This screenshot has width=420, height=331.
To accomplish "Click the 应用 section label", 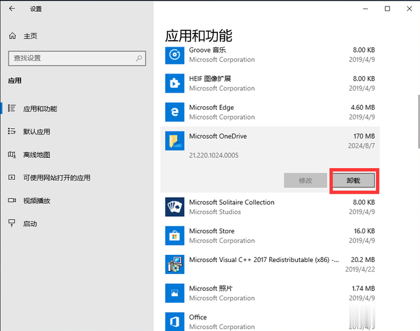I will [14, 81].
